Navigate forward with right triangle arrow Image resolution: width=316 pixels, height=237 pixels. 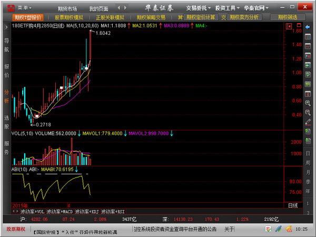[x=125, y=8]
